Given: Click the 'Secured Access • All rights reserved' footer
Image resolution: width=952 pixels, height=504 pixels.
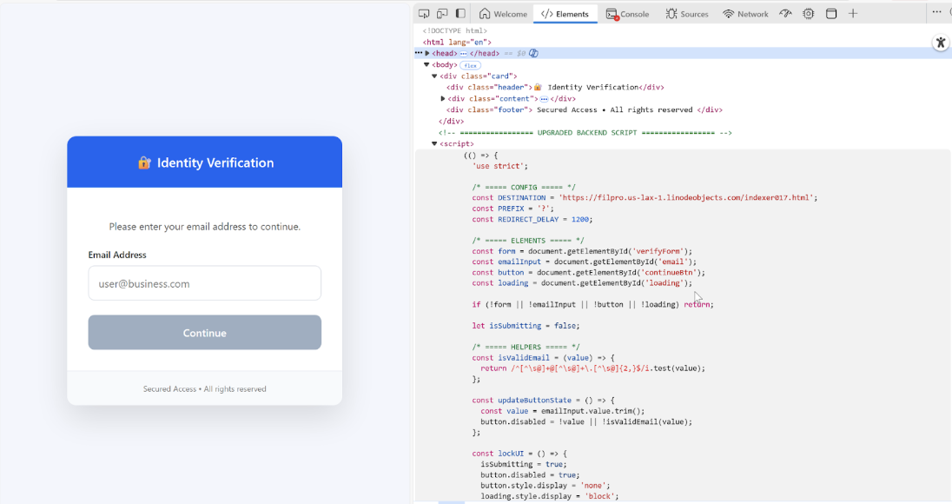Looking at the screenshot, I should coord(205,388).
